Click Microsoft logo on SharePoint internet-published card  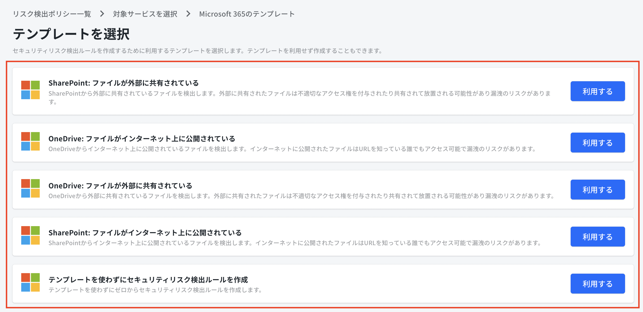tap(30, 235)
